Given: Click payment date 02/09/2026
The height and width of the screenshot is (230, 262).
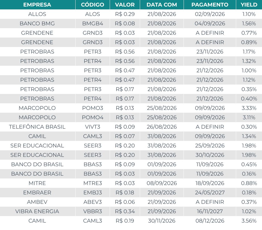Looking at the screenshot, I should (210, 14).
